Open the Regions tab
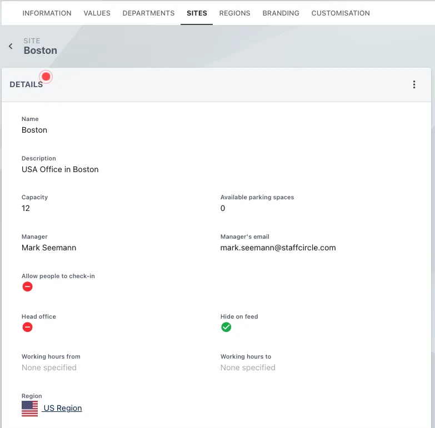This screenshot has height=428, width=435. tap(234, 13)
